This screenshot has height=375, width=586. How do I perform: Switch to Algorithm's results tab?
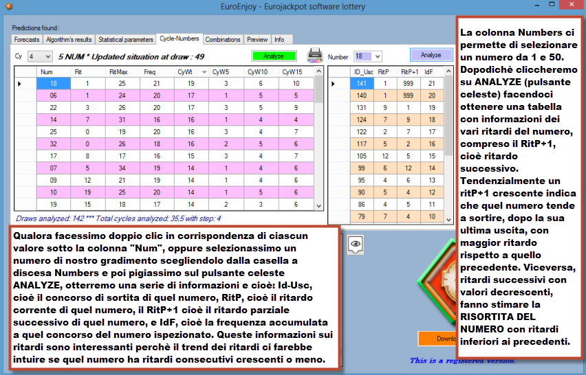(x=69, y=40)
